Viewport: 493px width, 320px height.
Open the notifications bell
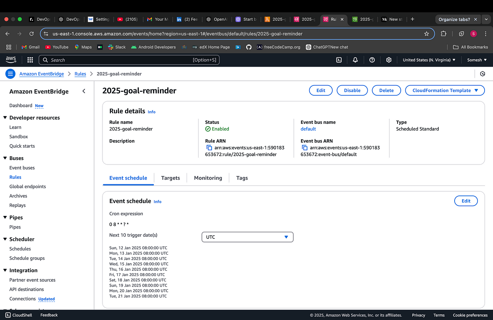coord(355,60)
